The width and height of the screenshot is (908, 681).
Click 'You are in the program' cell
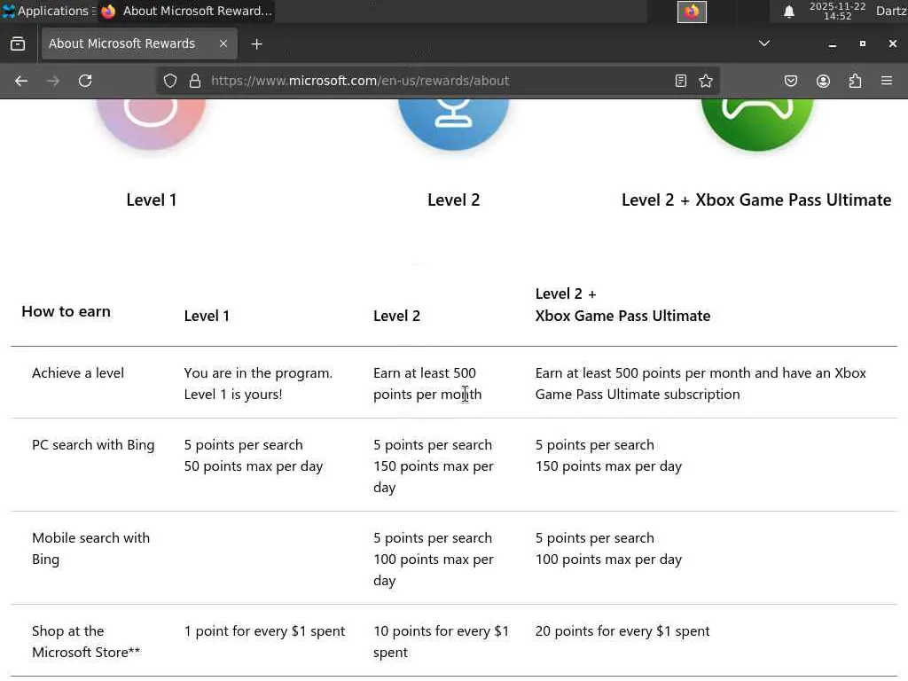pos(258,384)
